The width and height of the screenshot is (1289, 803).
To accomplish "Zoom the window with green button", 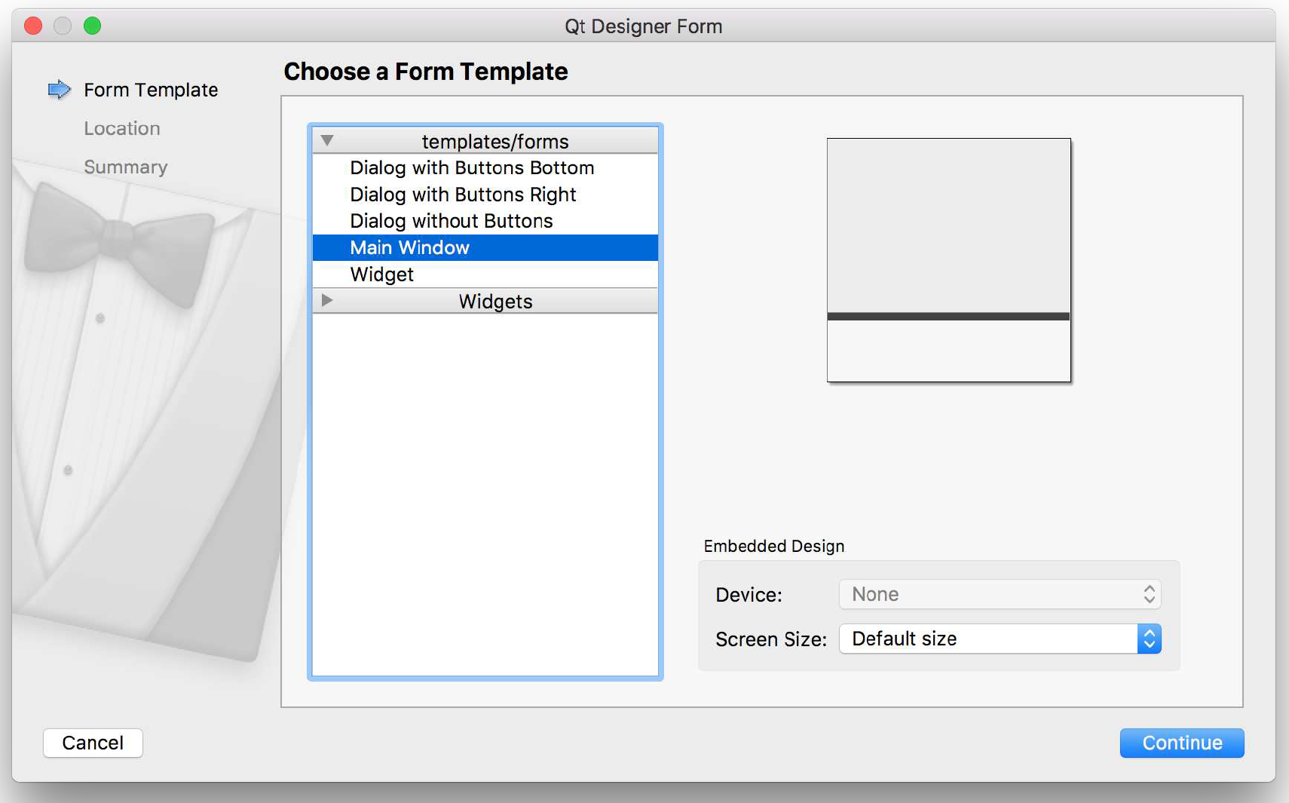I will pyautogui.click(x=92, y=26).
